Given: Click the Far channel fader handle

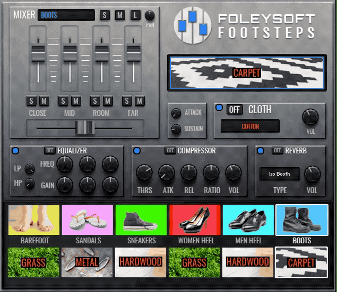Looking at the screenshot, I should coord(134,52).
